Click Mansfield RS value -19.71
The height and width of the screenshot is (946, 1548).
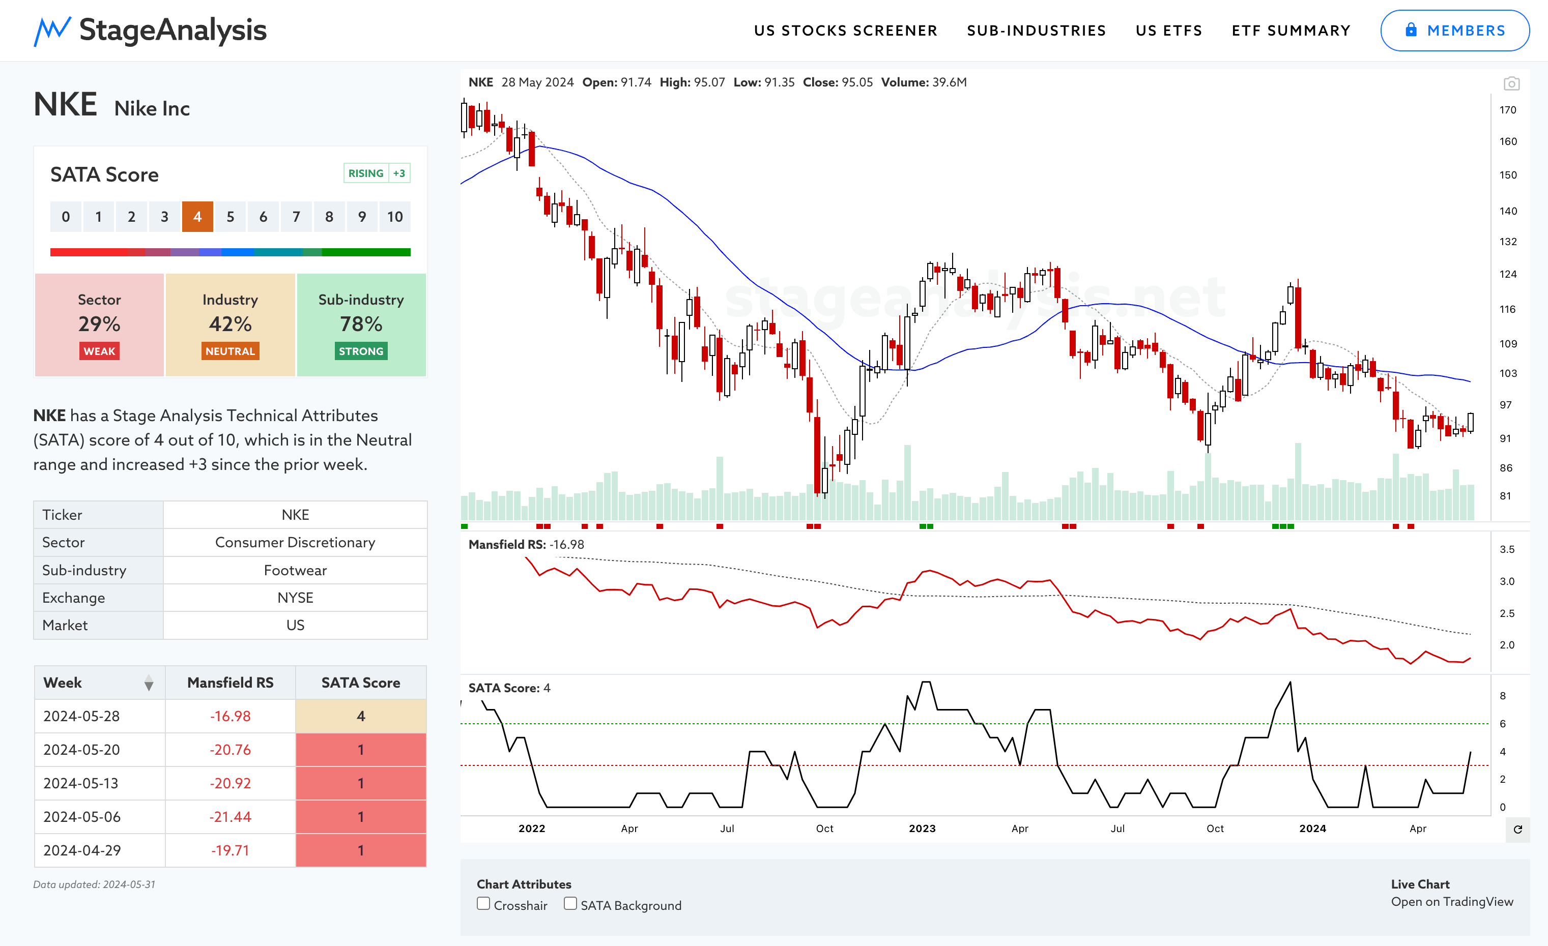click(x=231, y=850)
